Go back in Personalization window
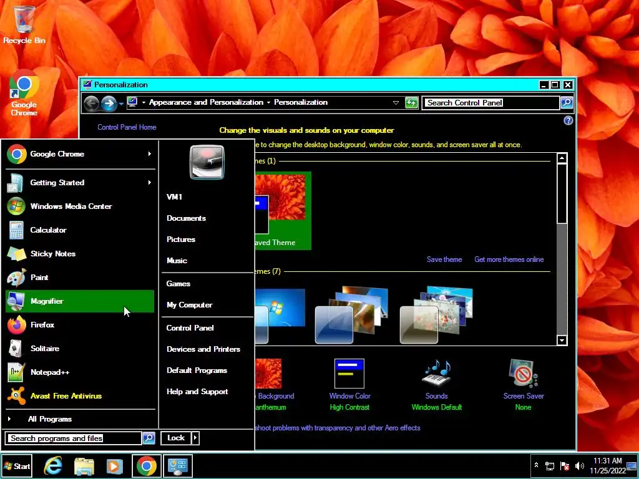This screenshot has height=479, width=639. coord(91,104)
